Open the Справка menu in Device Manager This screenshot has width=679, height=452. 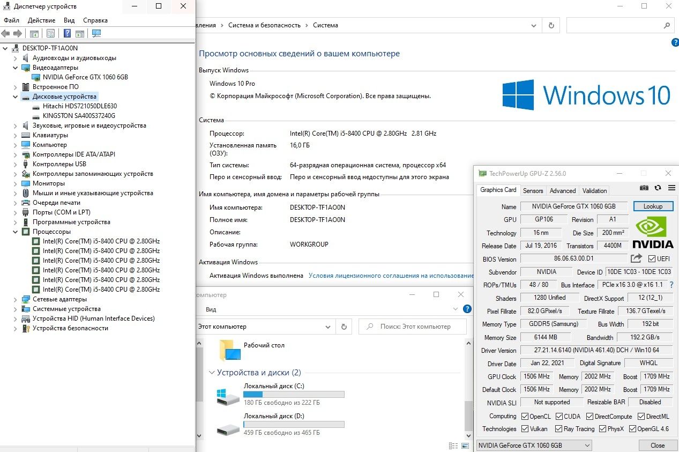pyautogui.click(x=95, y=20)
